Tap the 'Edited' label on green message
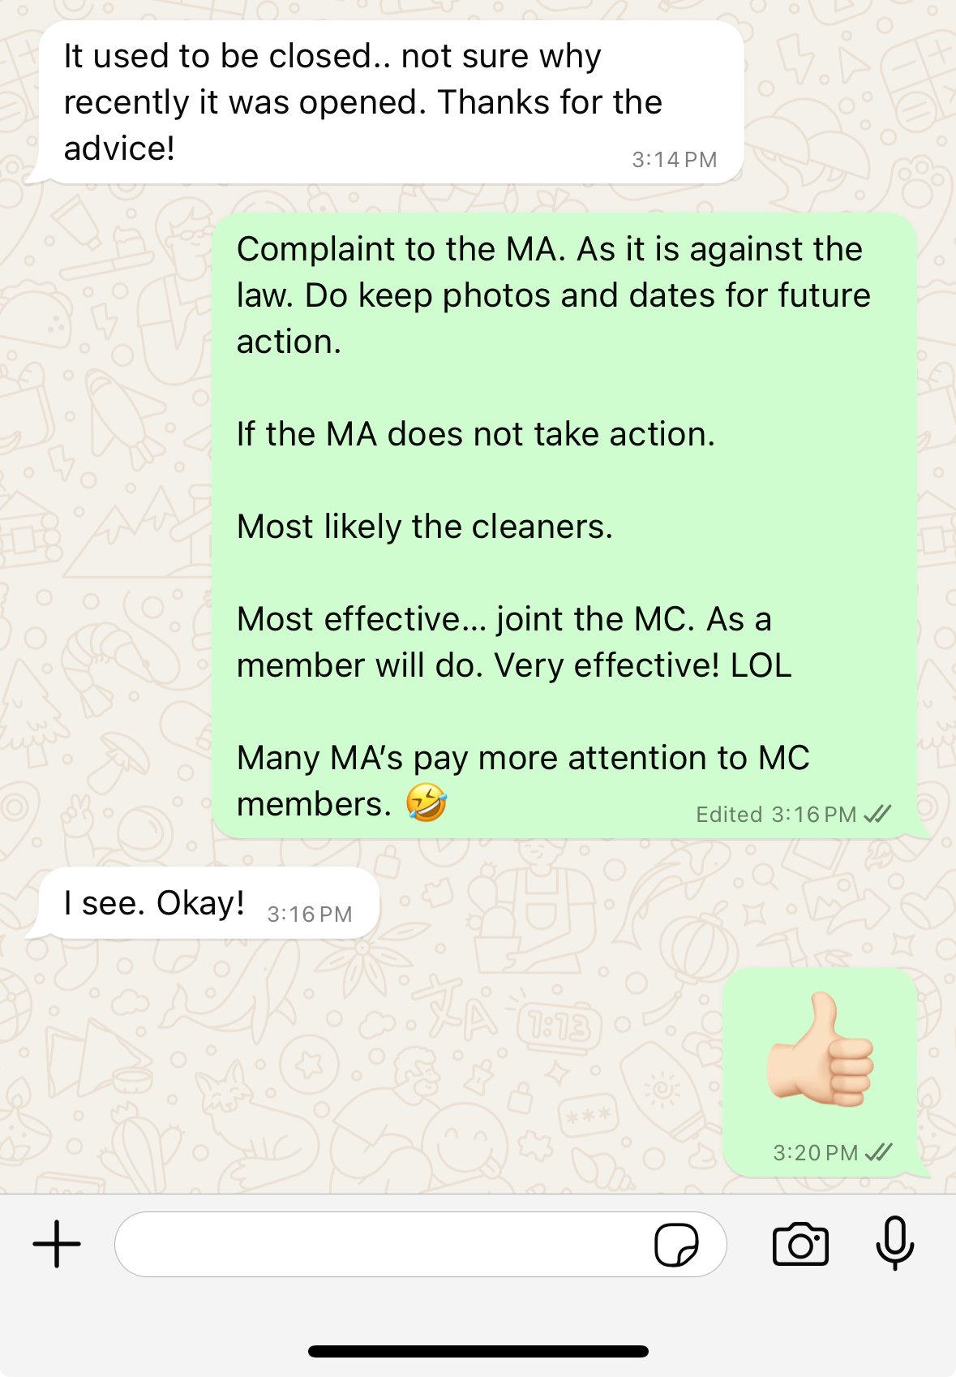 [729, 815]
